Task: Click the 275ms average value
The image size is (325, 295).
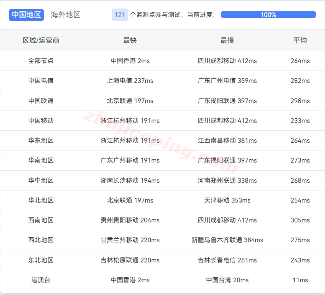Action: click(x=300, y=240)
